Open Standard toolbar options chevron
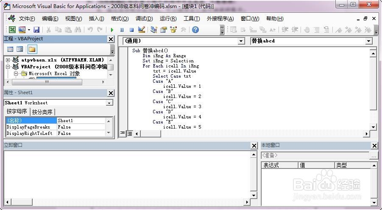This screenshot has height=210, width=382. [x=222, y=30]
